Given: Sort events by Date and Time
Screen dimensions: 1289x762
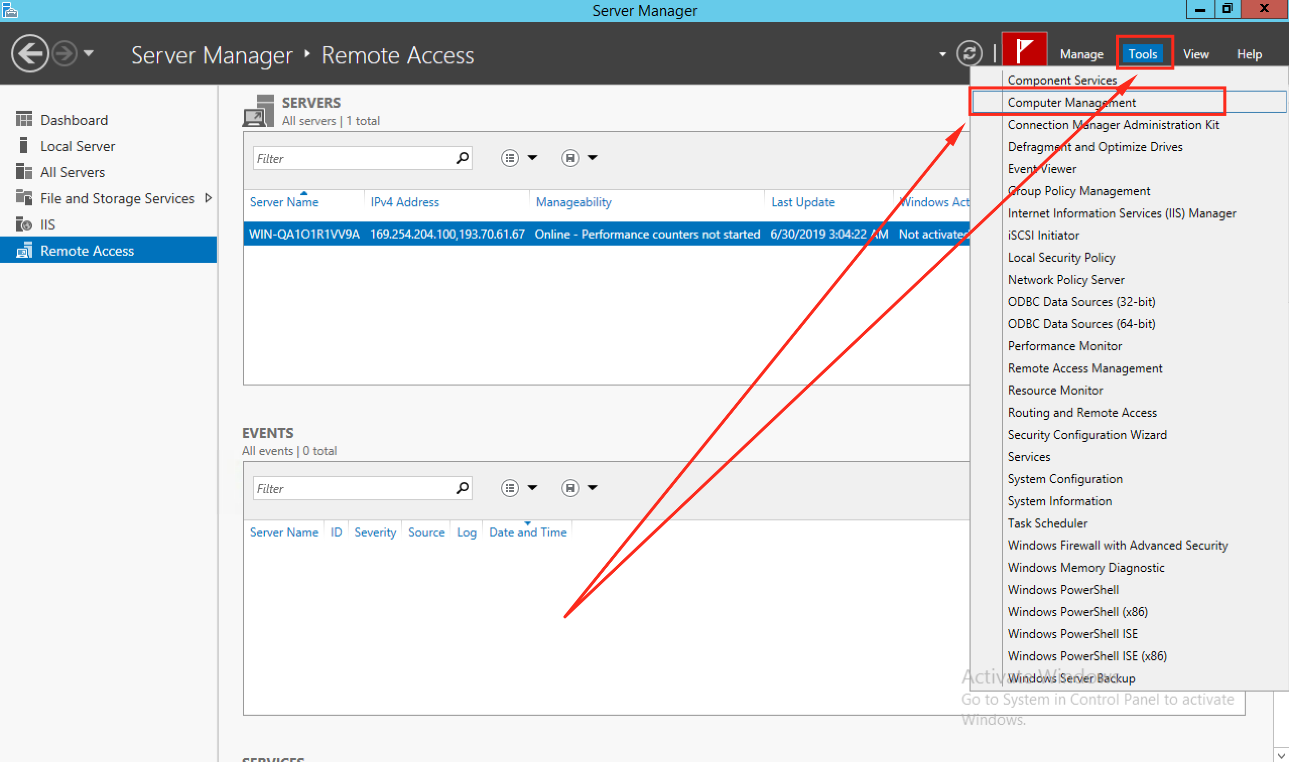Looking at the screenshot, I should (x=527, y=532).
